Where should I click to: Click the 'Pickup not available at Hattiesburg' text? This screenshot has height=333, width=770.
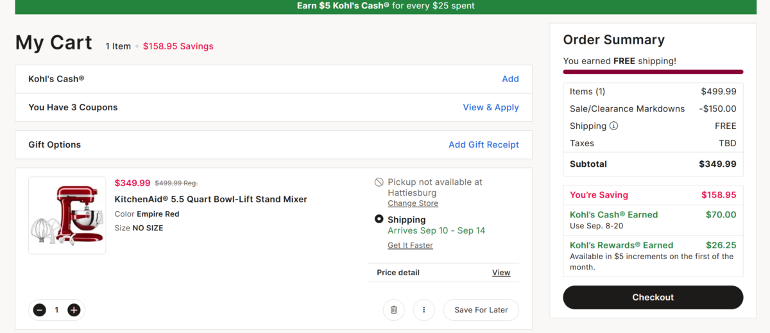(435, 187)
